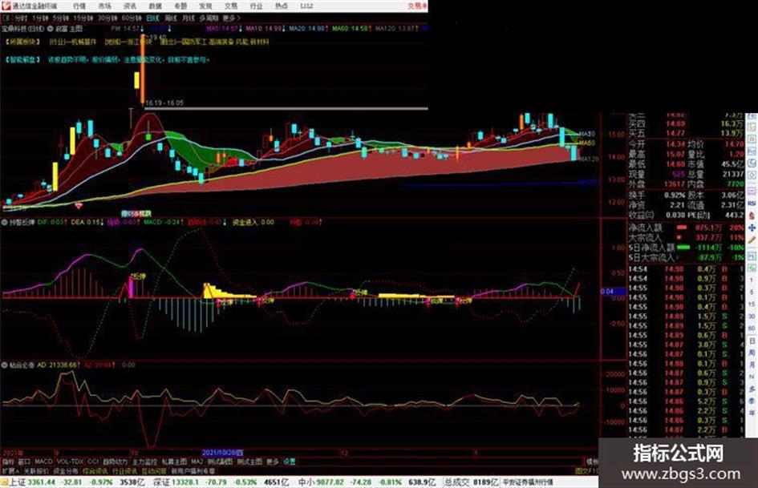Click the red triangle marker below the candles
The width and height of the screenshot is (758, 488).
tap(79, 206)
